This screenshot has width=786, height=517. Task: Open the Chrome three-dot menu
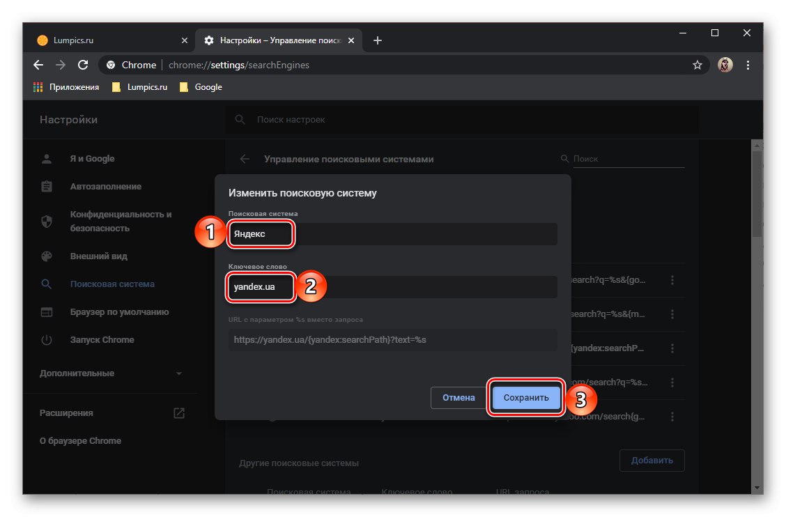(748, 65)
